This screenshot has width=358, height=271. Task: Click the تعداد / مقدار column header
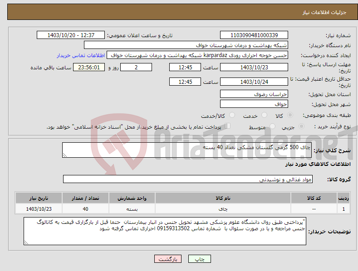(x=85, y=198)
